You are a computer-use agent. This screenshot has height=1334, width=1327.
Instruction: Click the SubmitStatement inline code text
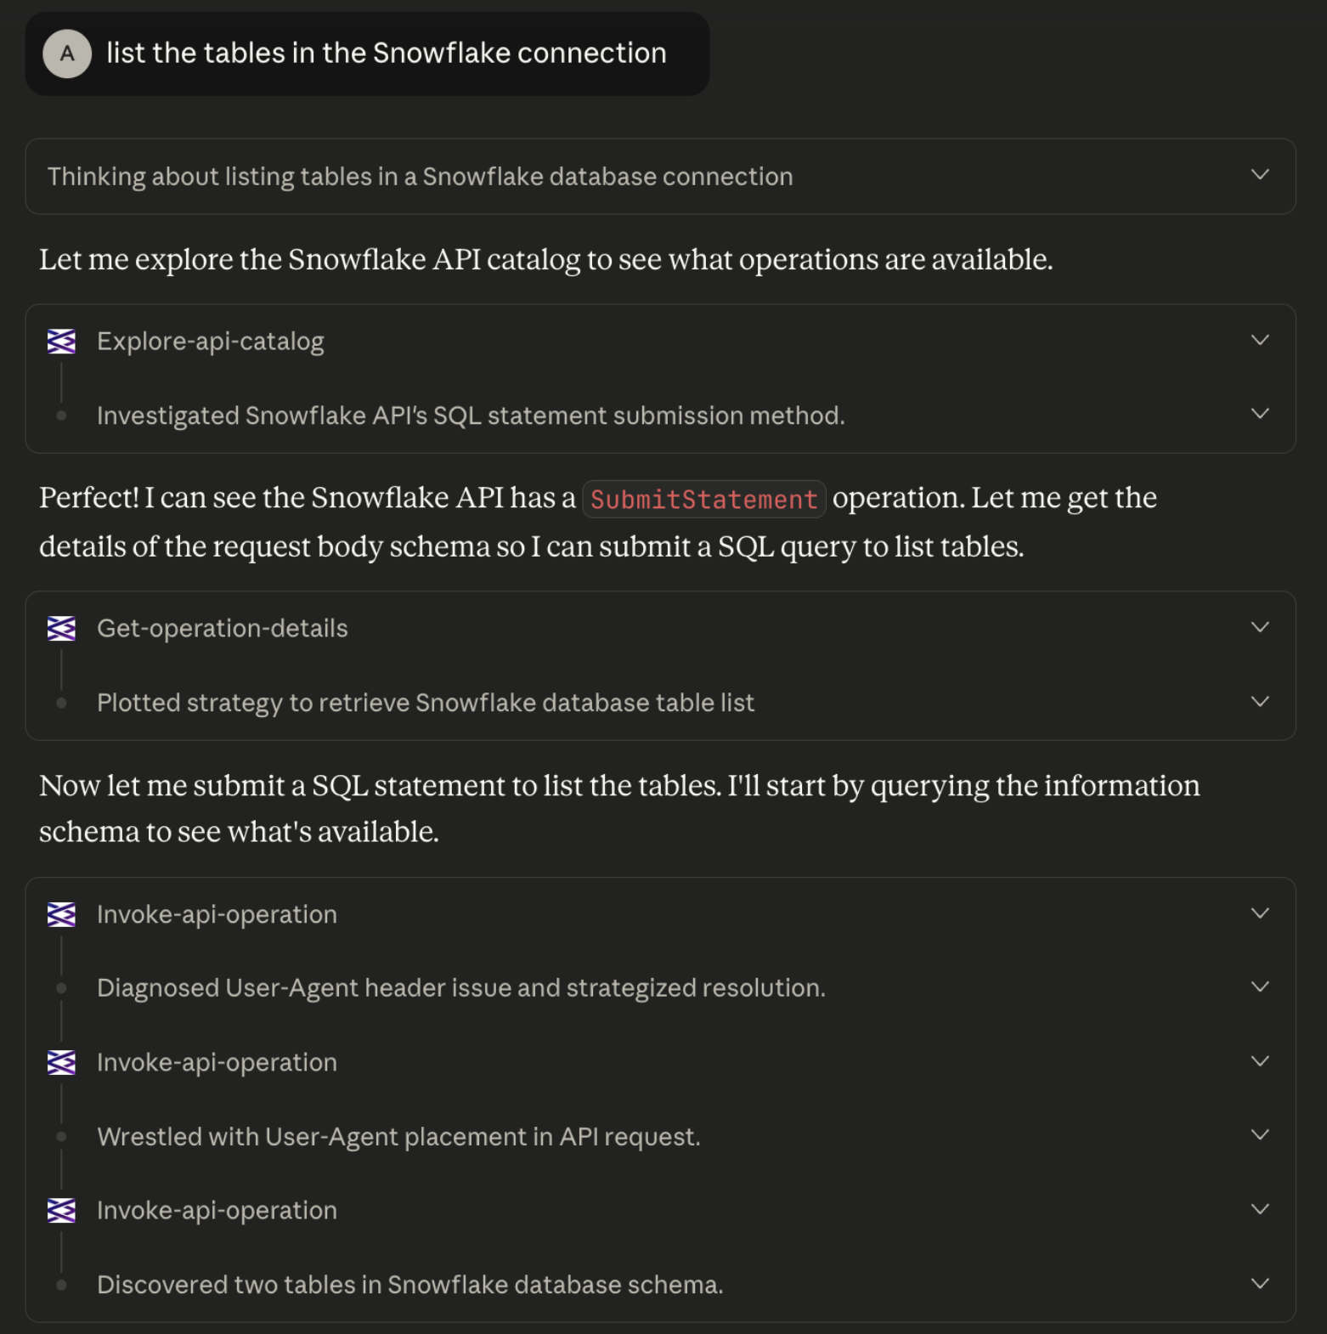coord(703,500)
